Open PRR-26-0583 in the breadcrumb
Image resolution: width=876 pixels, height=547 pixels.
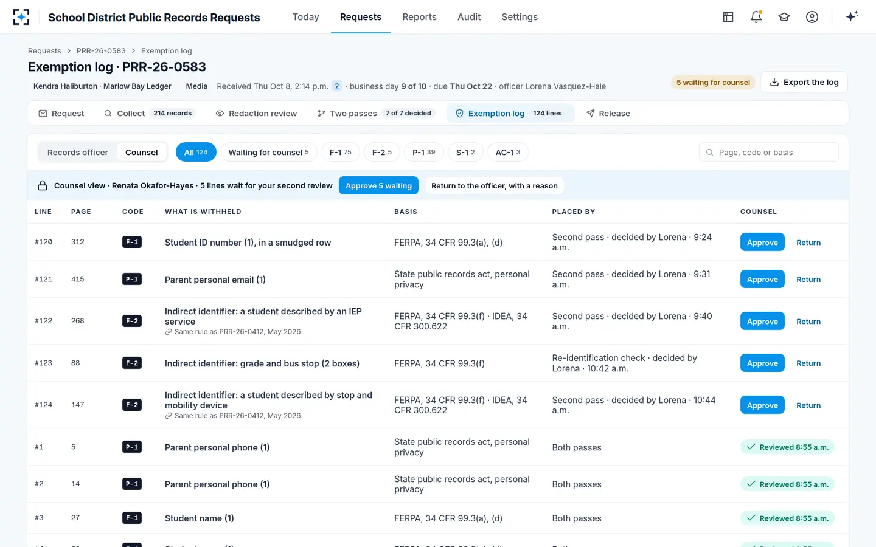[101, 51]
